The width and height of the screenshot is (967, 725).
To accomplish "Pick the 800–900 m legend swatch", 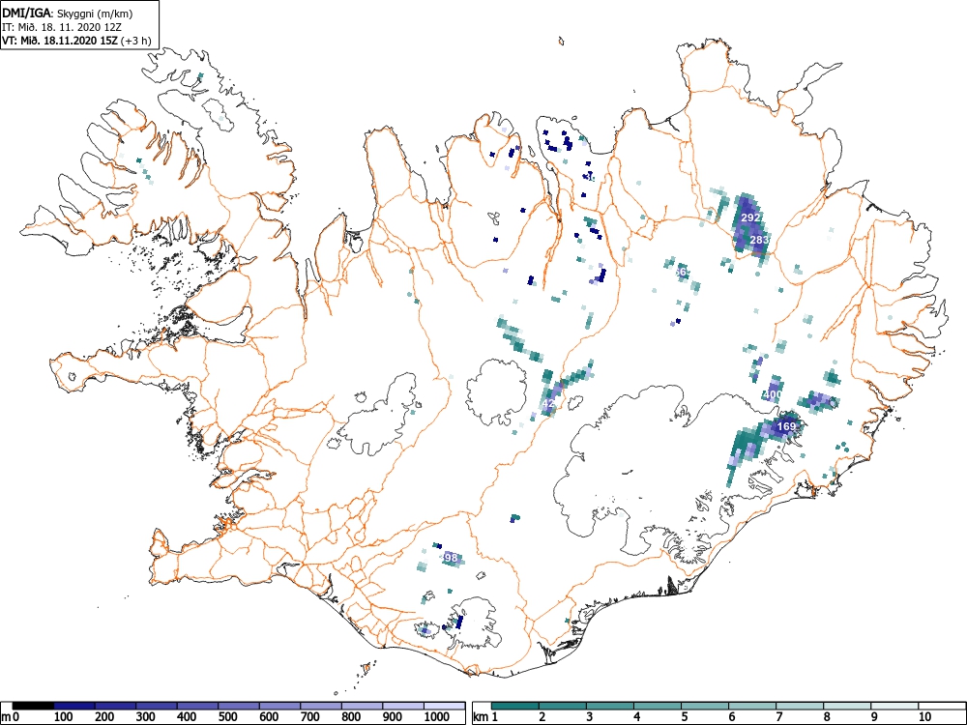I will point(362,706).
